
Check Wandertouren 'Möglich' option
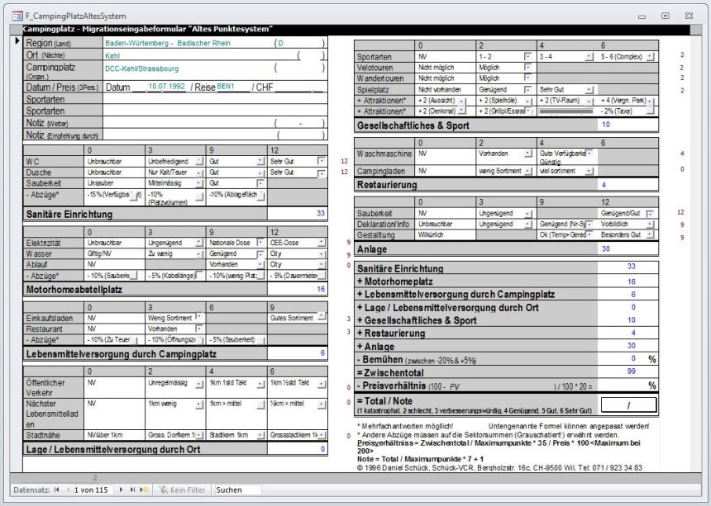coord(527,78)
